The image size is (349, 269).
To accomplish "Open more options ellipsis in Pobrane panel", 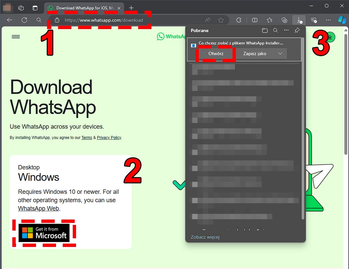I will coord(286,30).
